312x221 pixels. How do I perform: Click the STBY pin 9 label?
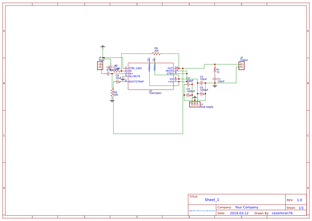170,74
